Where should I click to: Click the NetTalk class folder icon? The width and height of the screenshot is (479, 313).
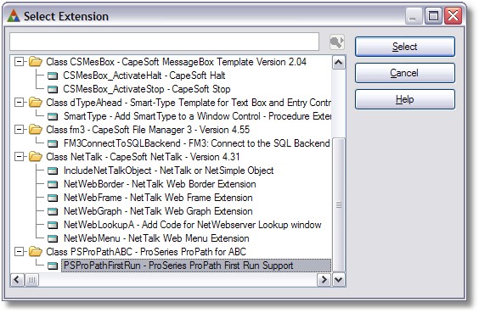(x=36, y=157)
